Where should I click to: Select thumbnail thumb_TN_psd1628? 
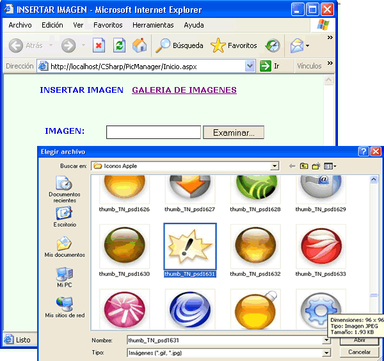coord(255,193)
